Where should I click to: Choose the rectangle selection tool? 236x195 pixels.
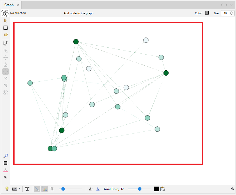(5, 28)
